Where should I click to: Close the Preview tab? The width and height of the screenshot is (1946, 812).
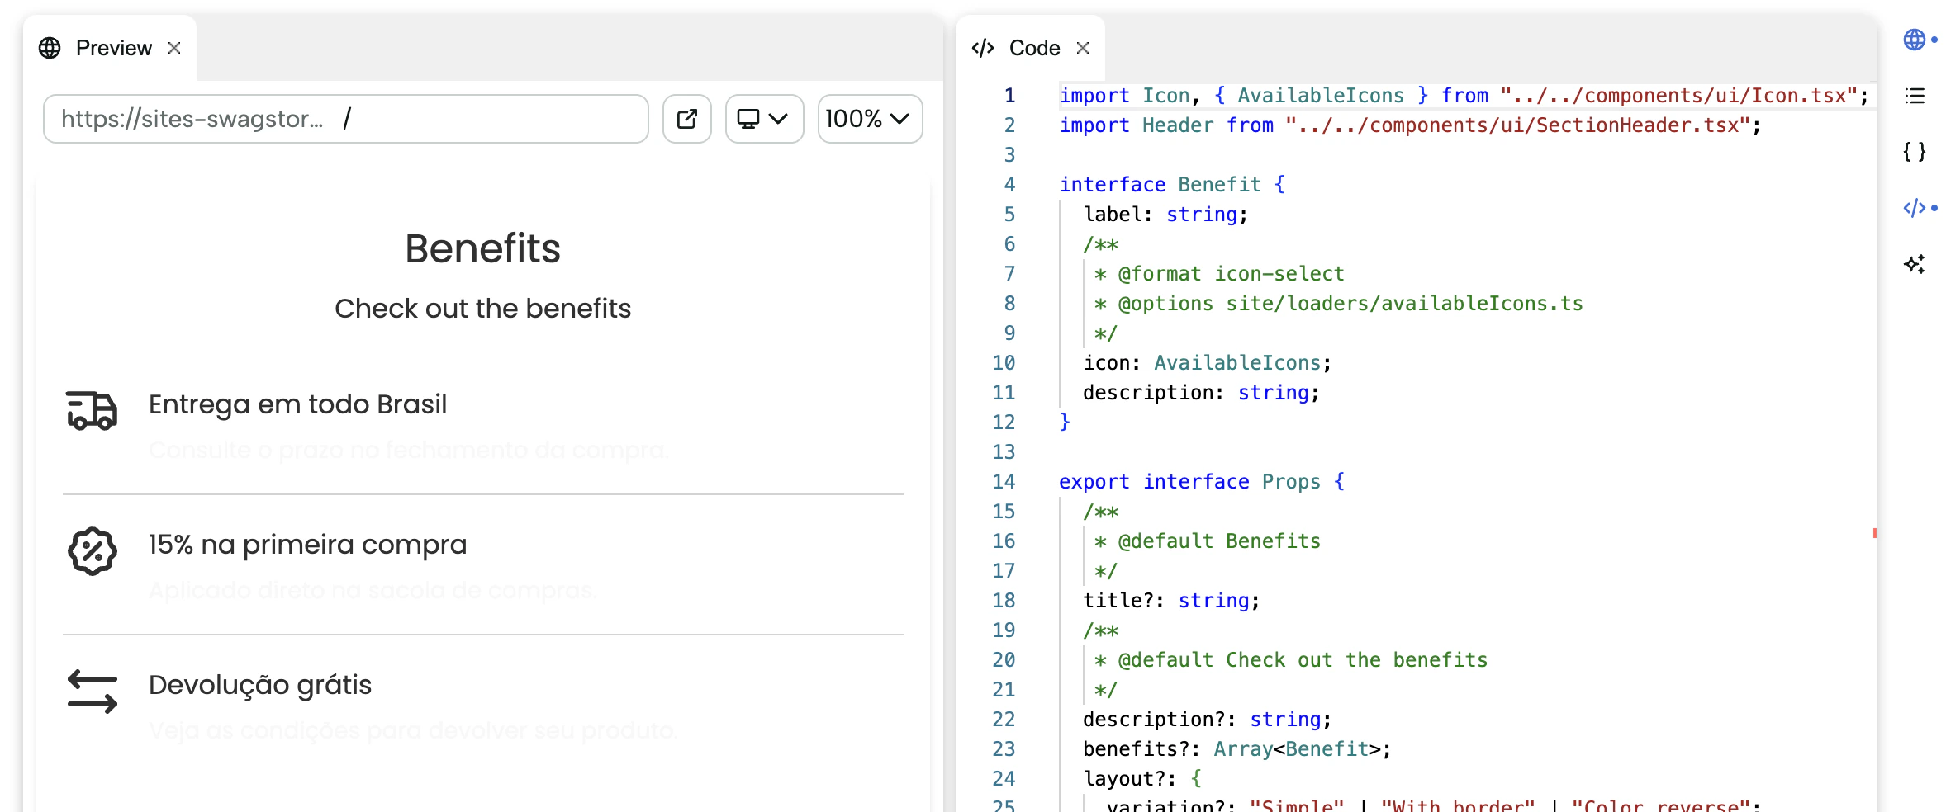(x=174, y=48)
